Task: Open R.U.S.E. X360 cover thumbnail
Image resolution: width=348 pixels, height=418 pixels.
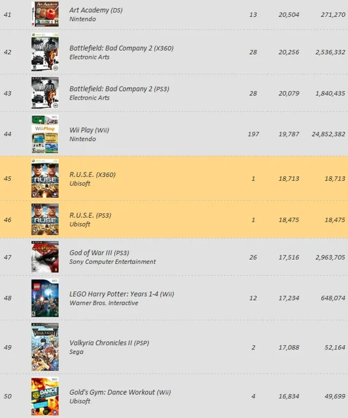Action: [45, 179]
